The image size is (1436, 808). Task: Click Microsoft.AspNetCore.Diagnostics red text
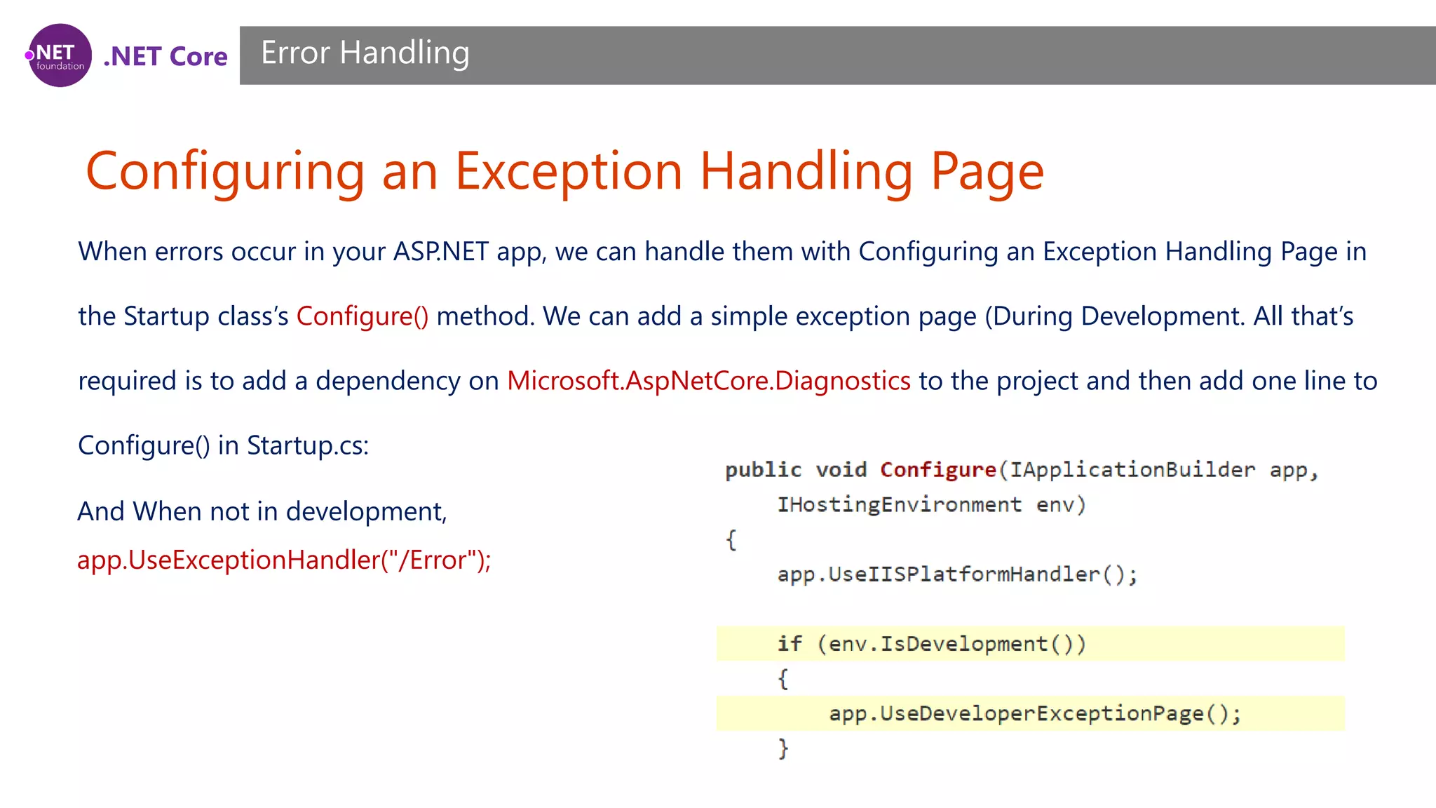pos(708,381)
